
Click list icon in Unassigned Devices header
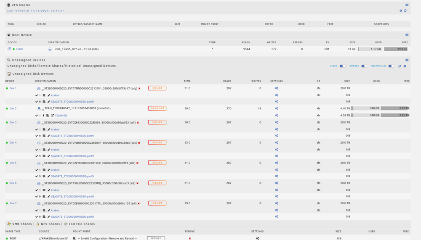pos(407,60)
